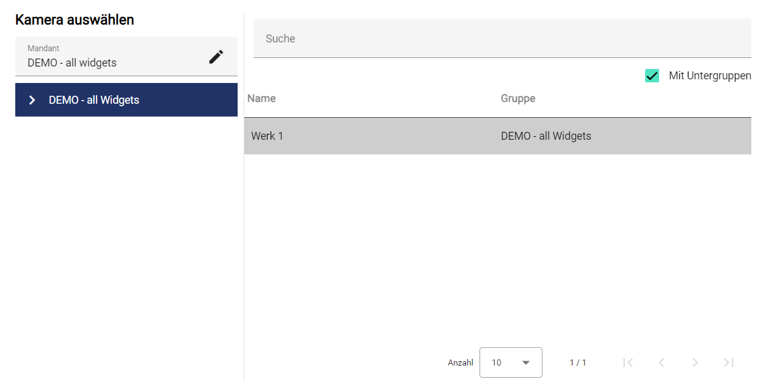Click the pencil edit icon for Mandant
The width and height of the screenshot is (766, 382).
(216, 57)
